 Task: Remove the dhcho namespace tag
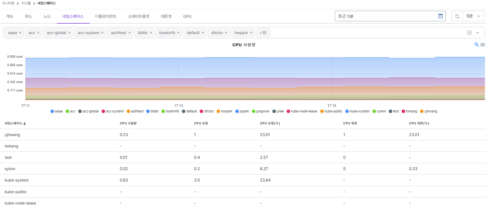tap(226, 33)
